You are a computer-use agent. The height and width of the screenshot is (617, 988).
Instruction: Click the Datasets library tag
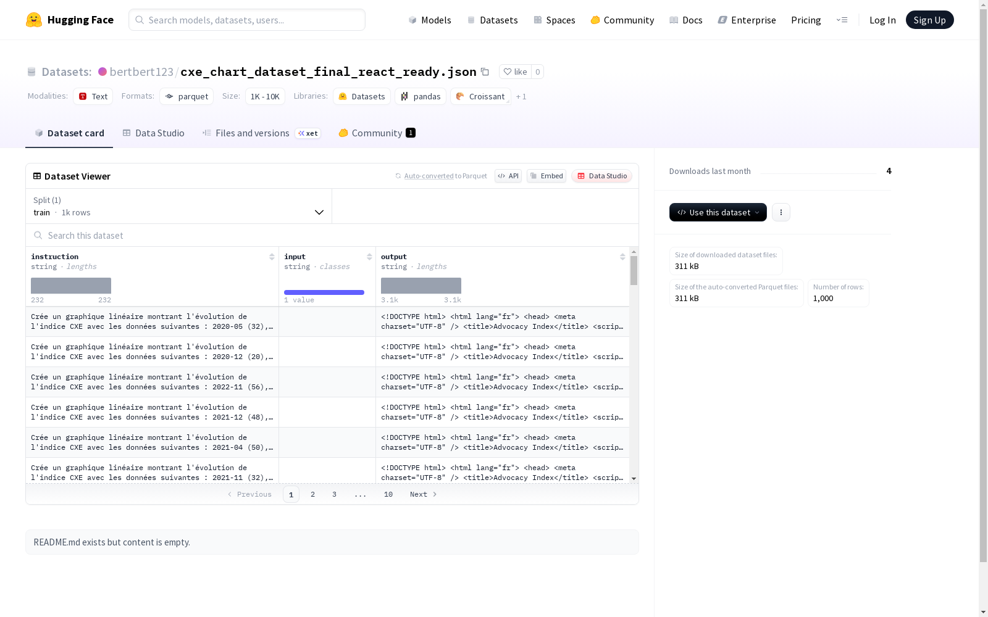click(x=362, y=96)
